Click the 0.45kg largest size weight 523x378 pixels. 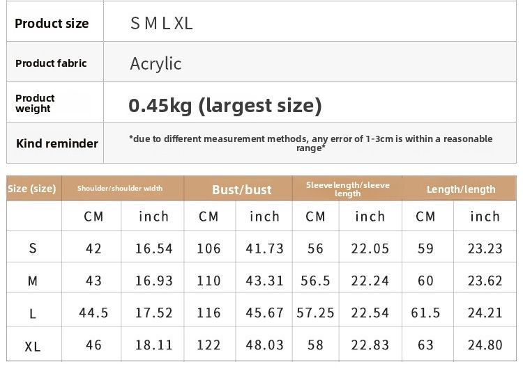tap(225, 105)
